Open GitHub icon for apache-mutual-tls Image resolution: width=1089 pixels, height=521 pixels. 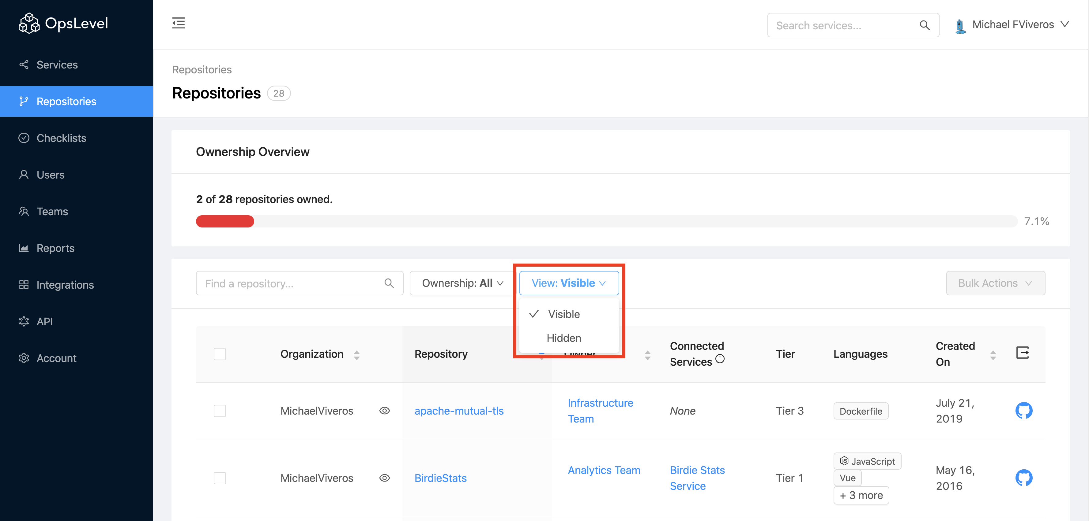pyautogui.click(x=1023, y=410)
